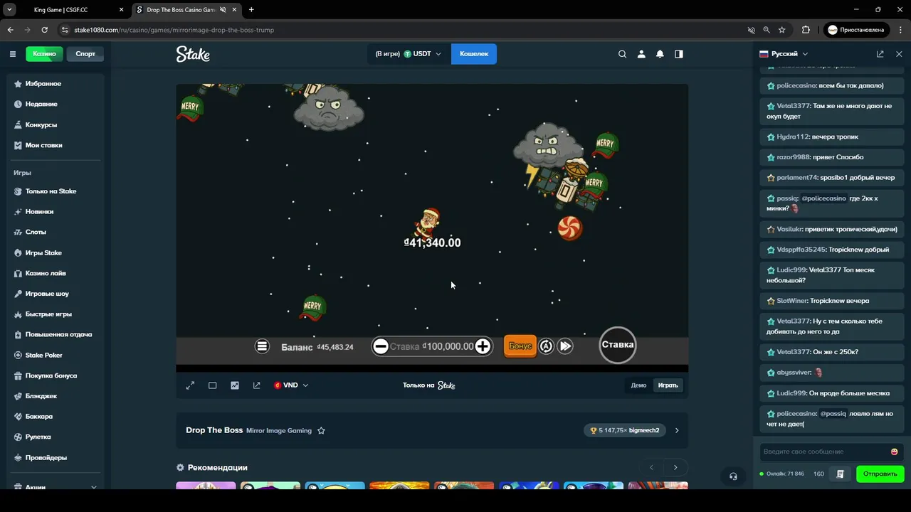Open Рулетка in sidebar
Screen dimensions: 911x512
point(38,437)
